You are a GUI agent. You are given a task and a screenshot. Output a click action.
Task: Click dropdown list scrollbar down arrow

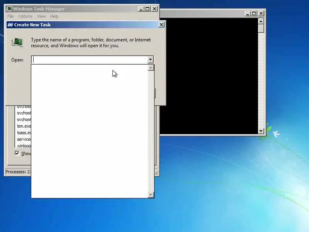pyautogui.click(x=151, y=195)
